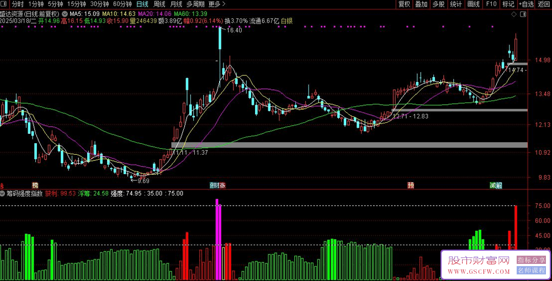Click the diamond icon at the chart's upper right
Viewport: 552px width, 281px height.
click(513, 14)
